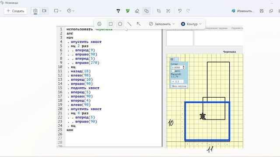Pick the arrow shape

(x=139, y=24)
